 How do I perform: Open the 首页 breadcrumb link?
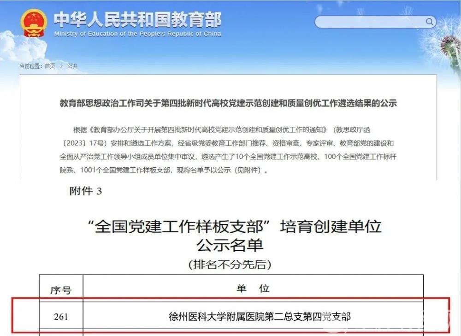tap(50, 66)
